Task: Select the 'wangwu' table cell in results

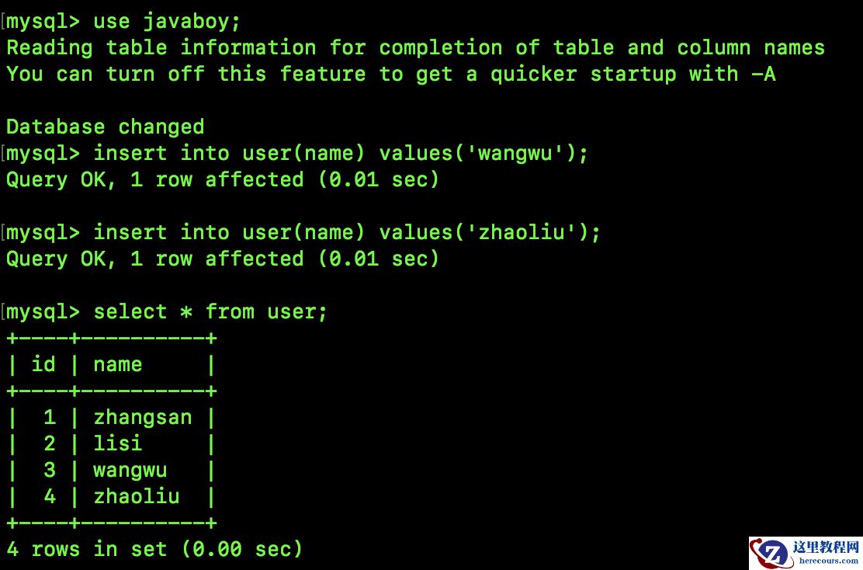Action: (130, 470)
